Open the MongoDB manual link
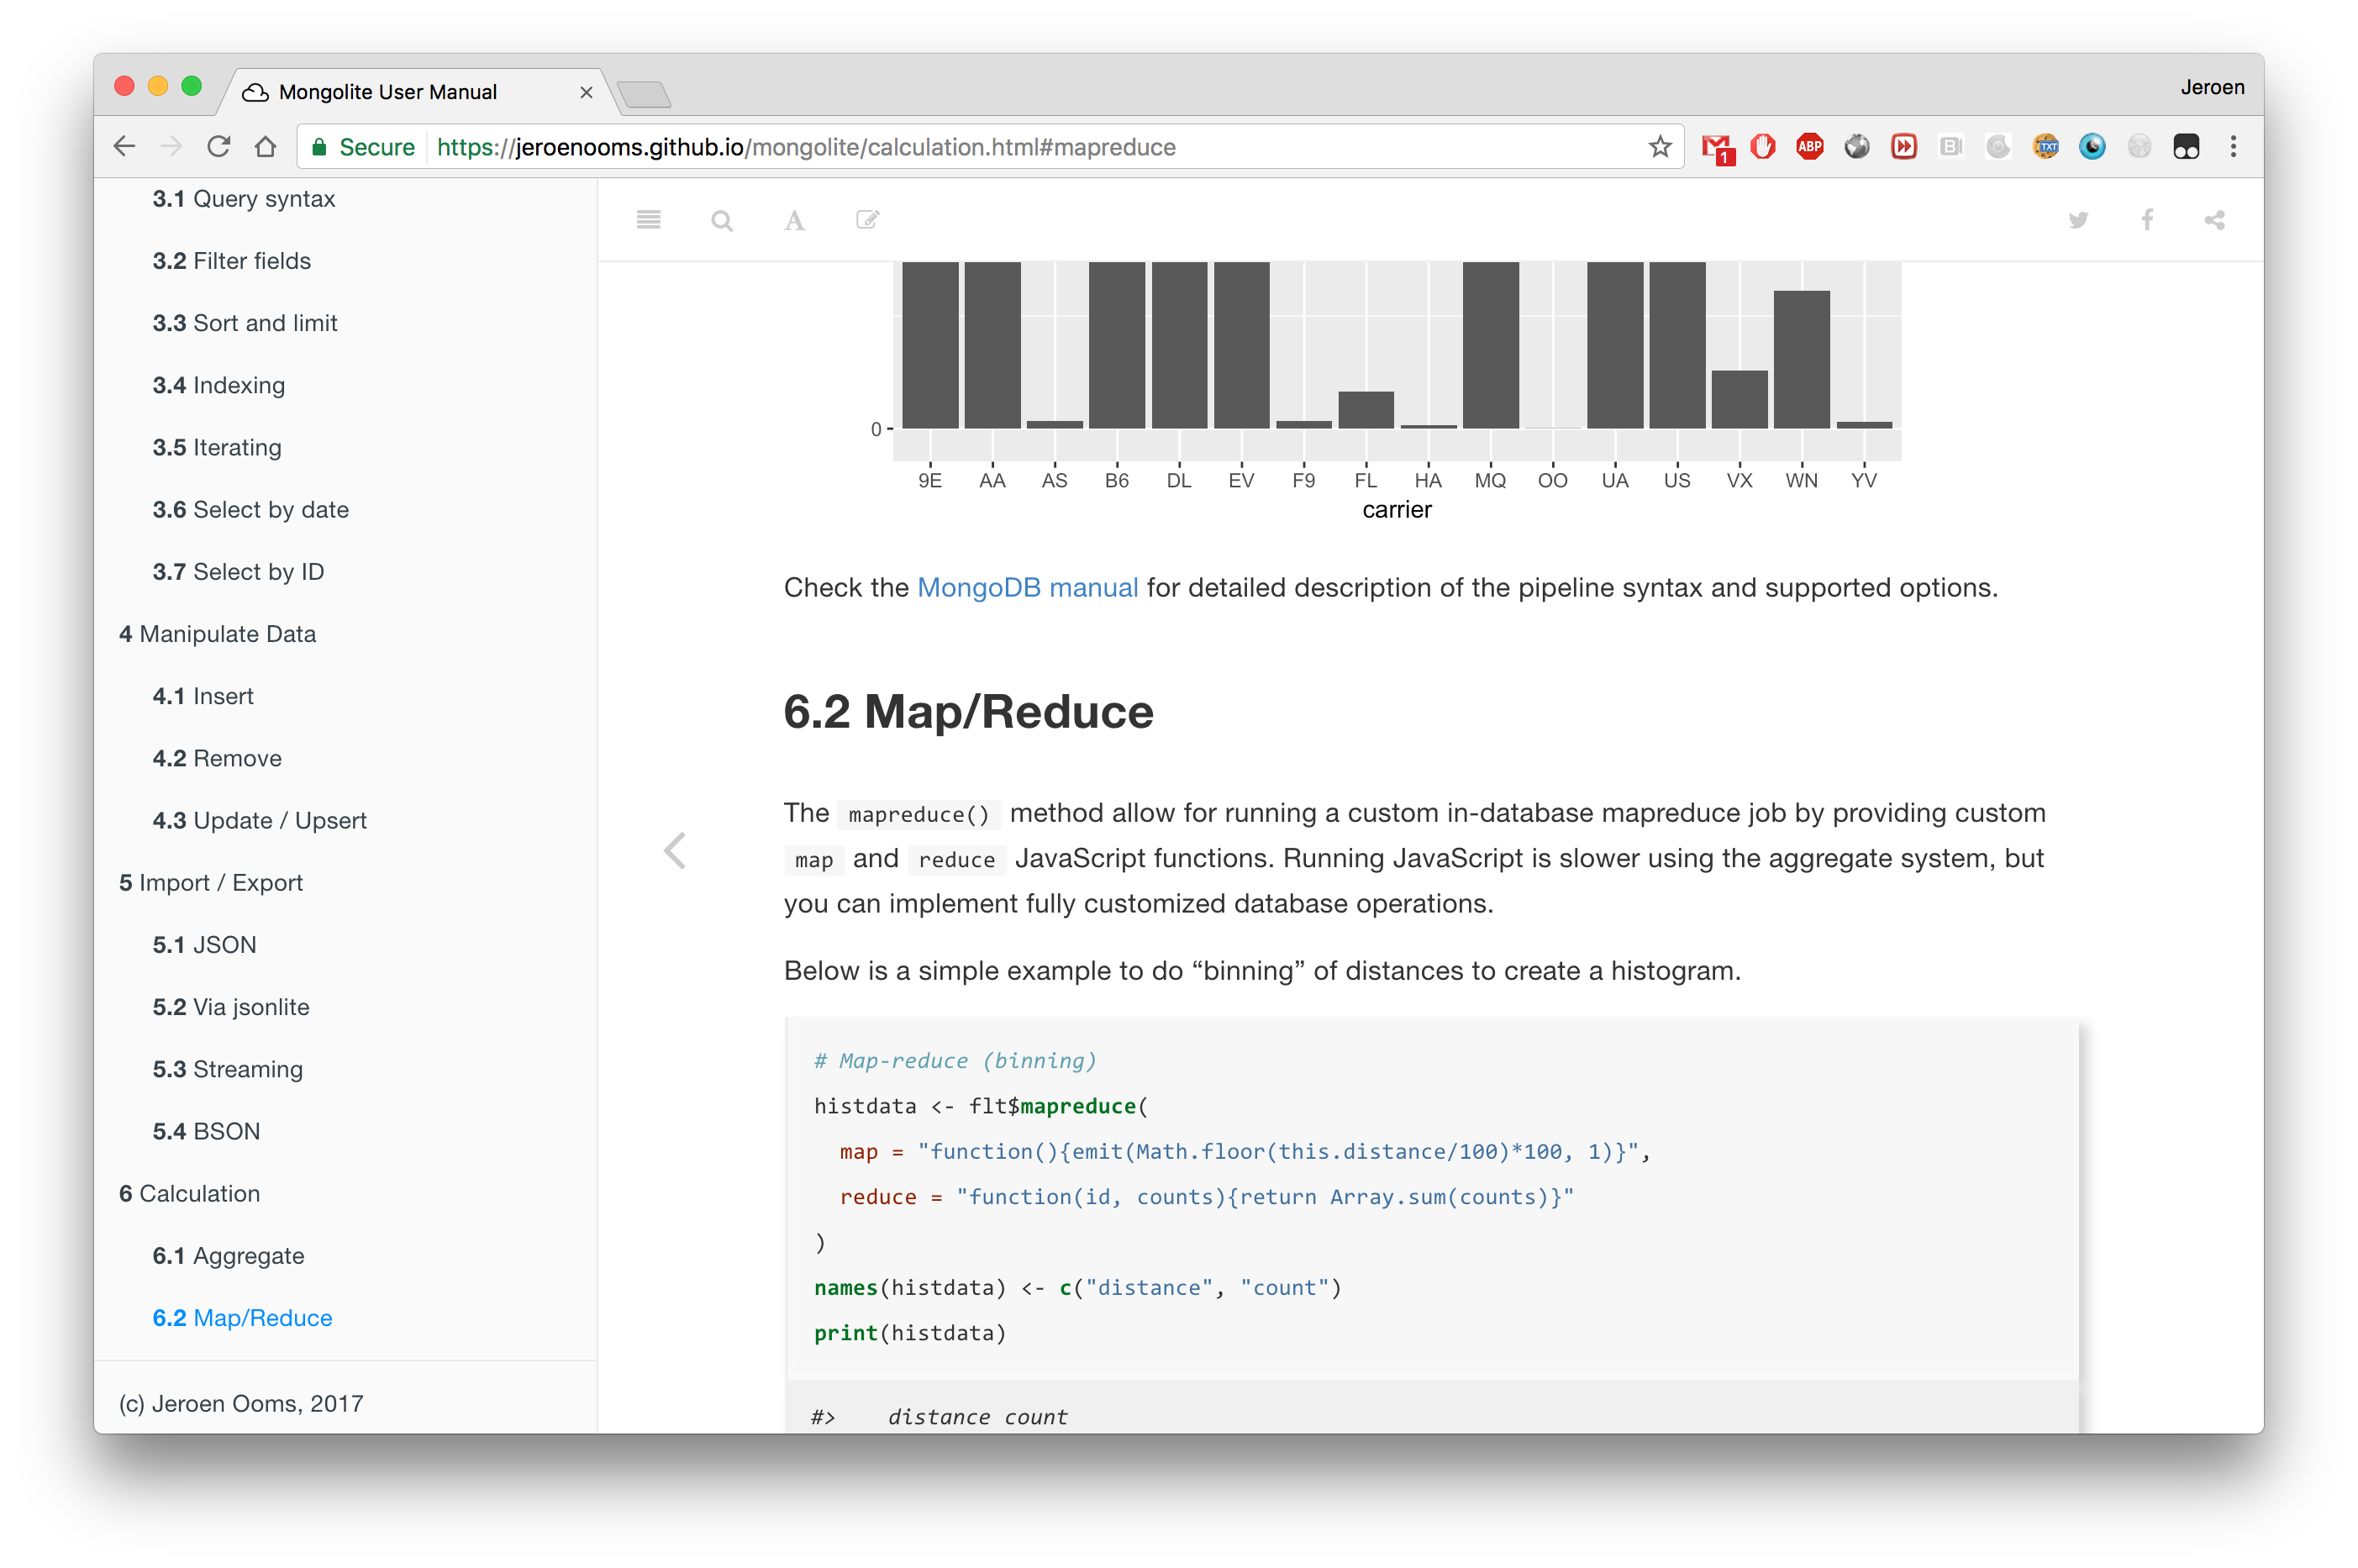 tap(1027, 588)
